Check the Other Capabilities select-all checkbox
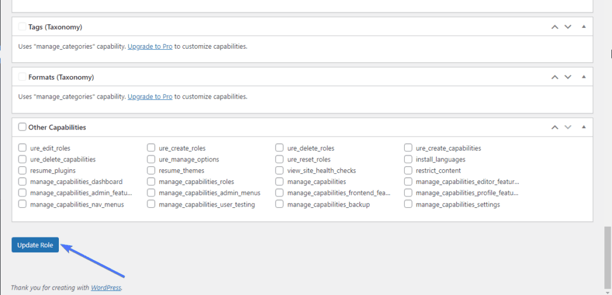The height and width of the screenshot is (295, 612). (22, 127)
